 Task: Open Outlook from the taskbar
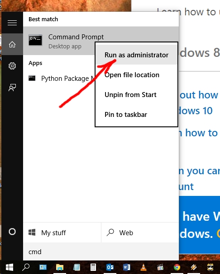(110, 267)
